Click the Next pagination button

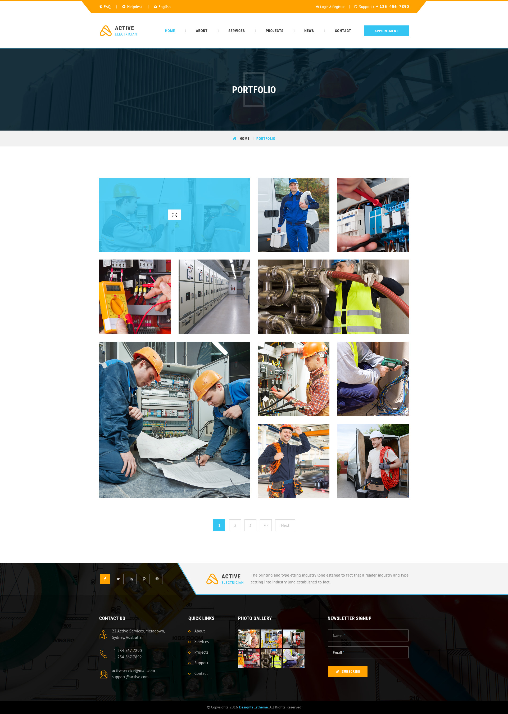[285, 525]
